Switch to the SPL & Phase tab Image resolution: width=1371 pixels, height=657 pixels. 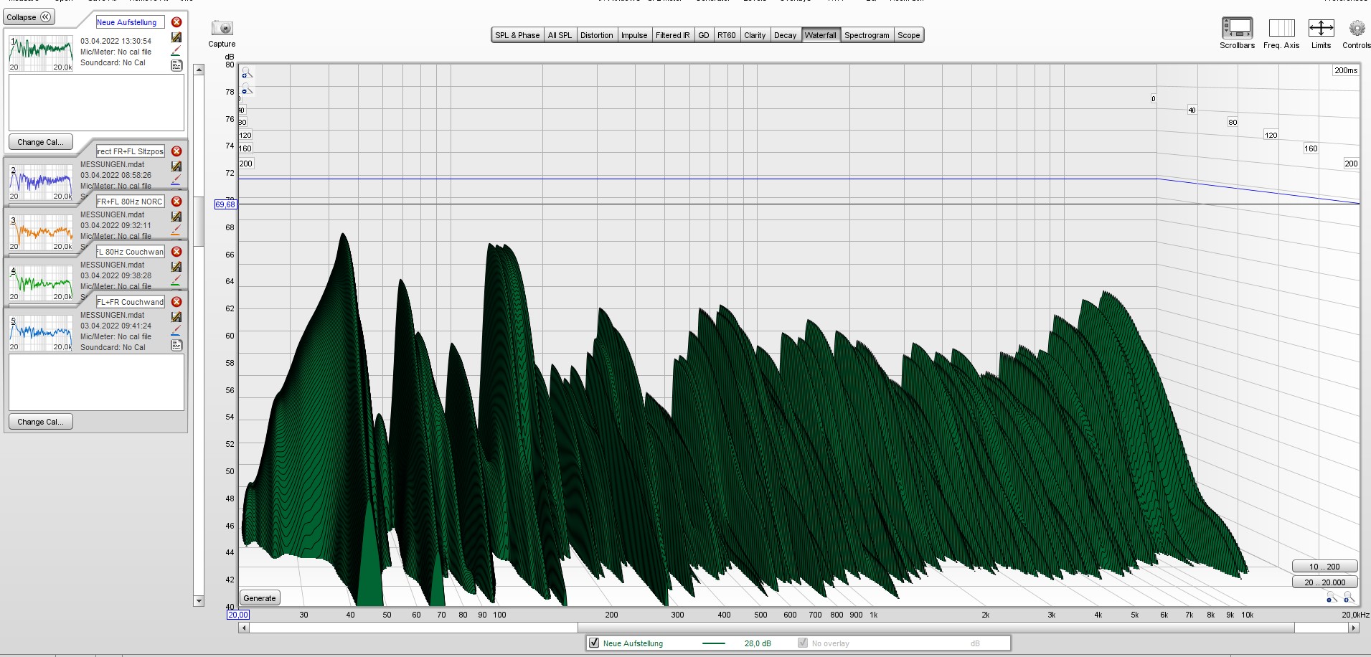pos(517,35)
